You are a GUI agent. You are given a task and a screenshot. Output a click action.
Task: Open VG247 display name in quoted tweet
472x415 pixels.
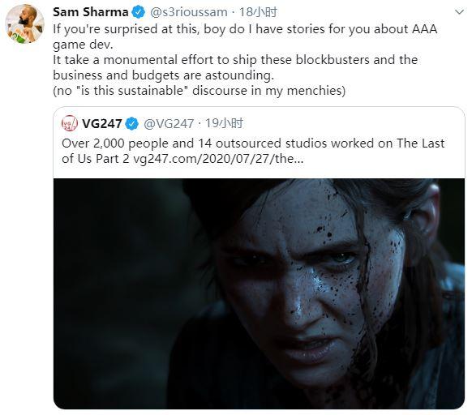pyautogui.click(x=101, y=124)
